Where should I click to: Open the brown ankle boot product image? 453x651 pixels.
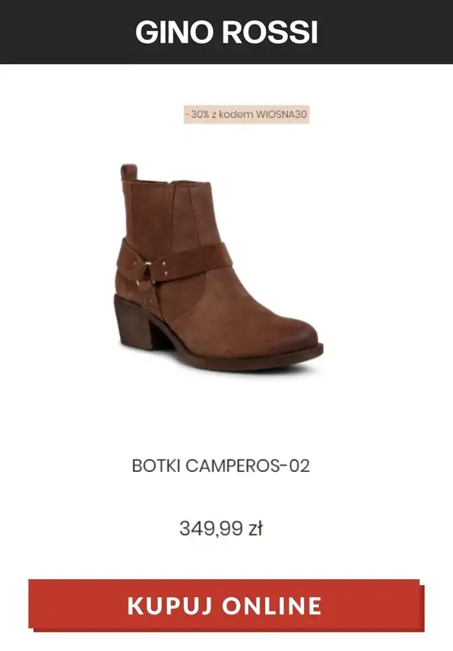219,268
